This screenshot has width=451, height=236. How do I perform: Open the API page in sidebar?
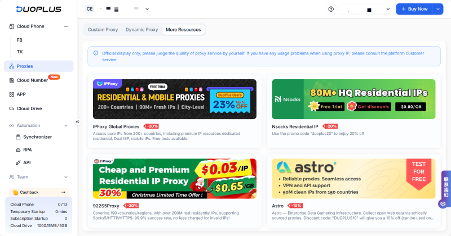coord(26,162)
